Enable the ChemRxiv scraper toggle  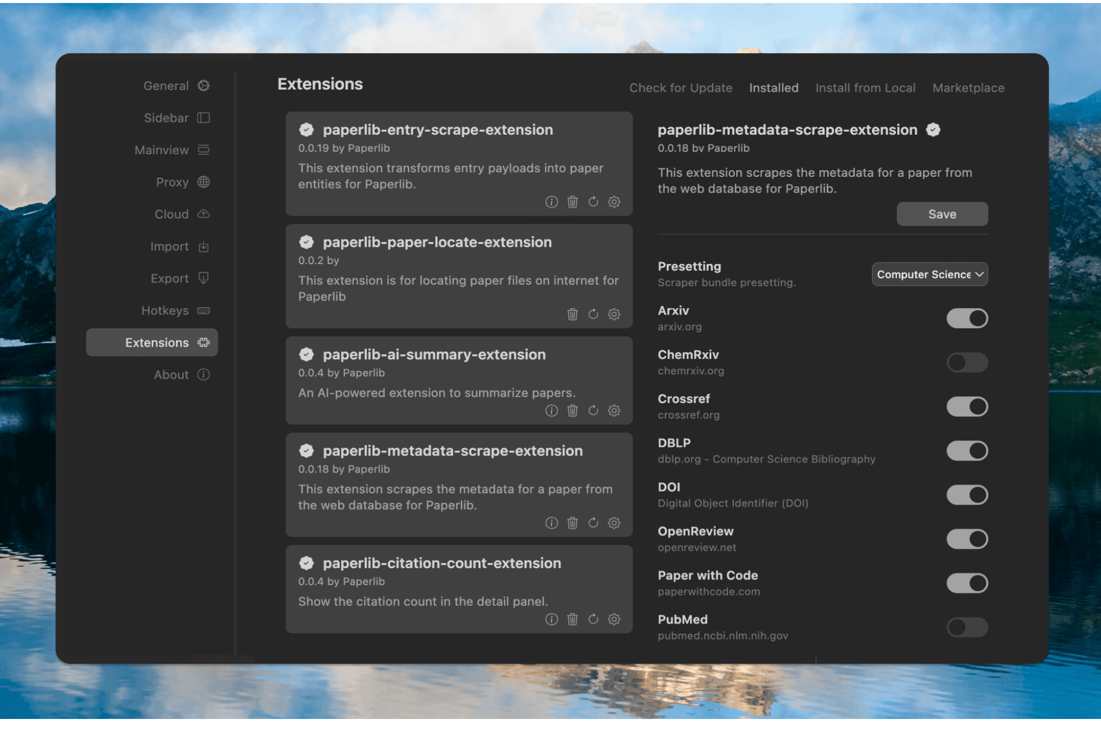pyautogui.click(x=967, y=362)
